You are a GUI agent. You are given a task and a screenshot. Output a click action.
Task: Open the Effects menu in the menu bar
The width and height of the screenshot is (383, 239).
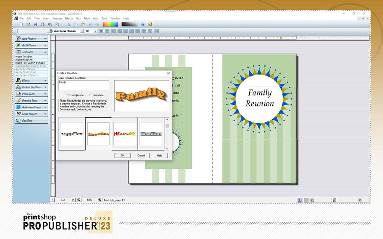[x=69, y=18]
